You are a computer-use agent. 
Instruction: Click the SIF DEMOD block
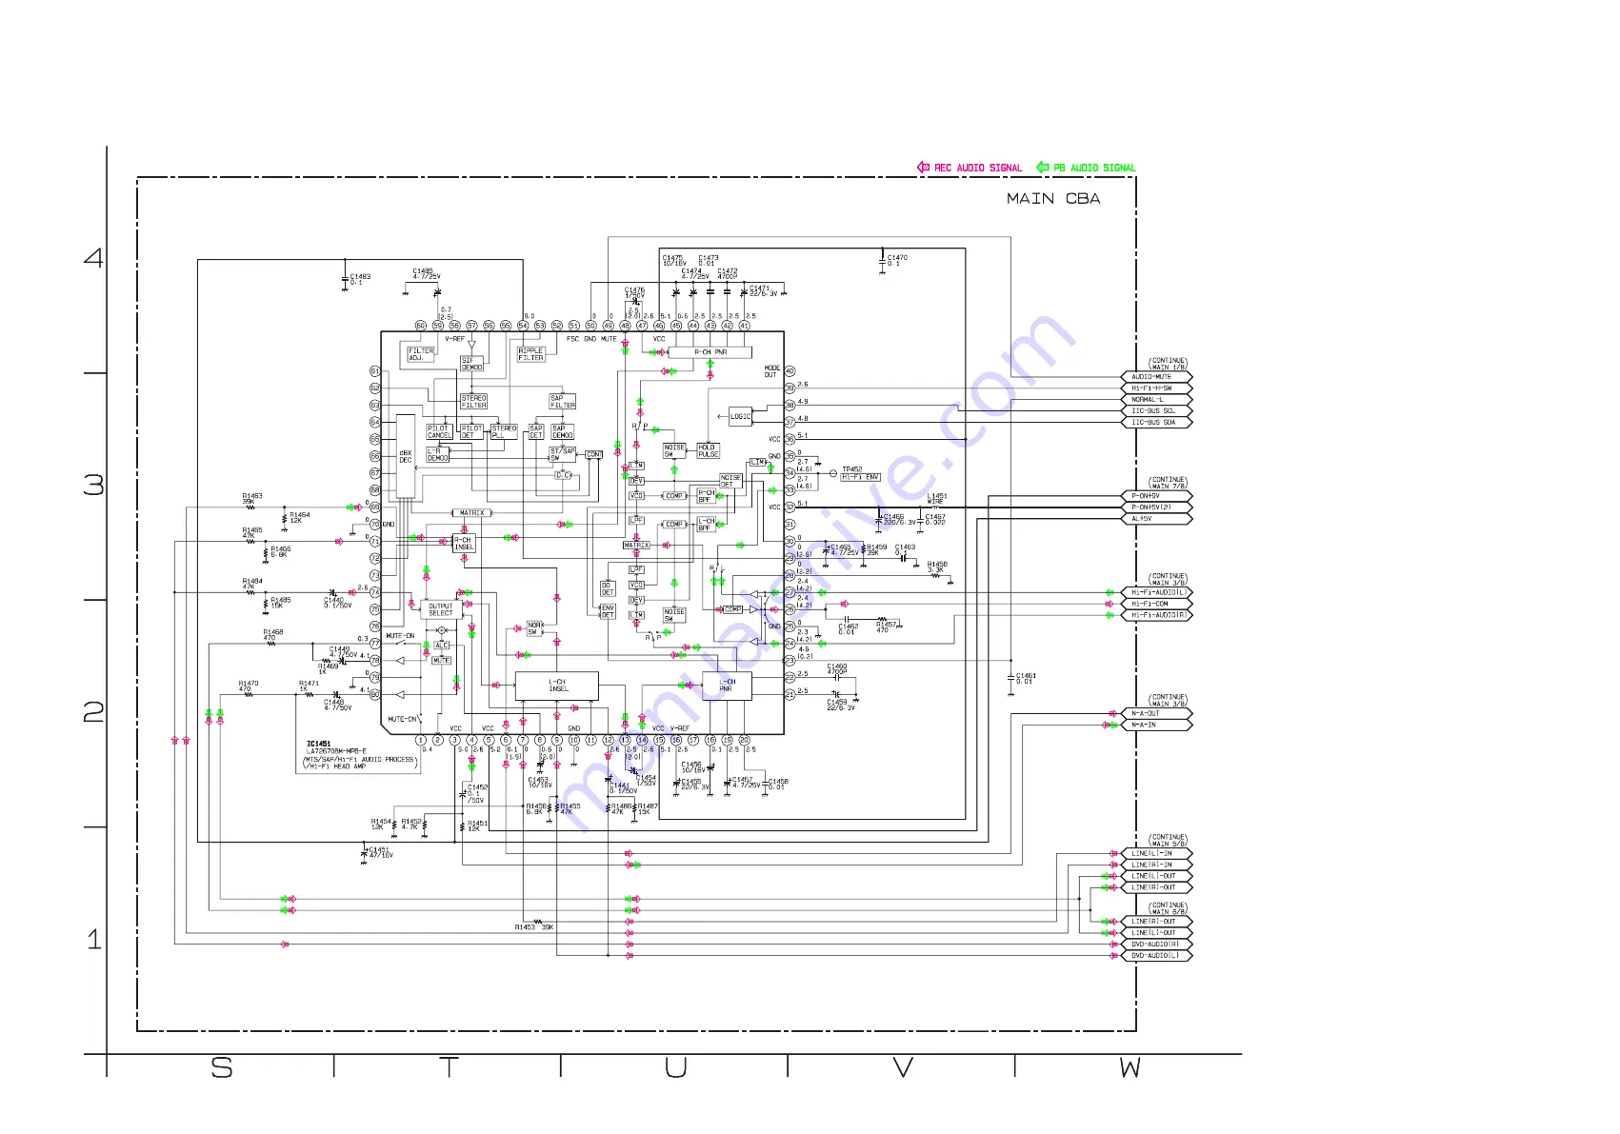tap(471, 364)
